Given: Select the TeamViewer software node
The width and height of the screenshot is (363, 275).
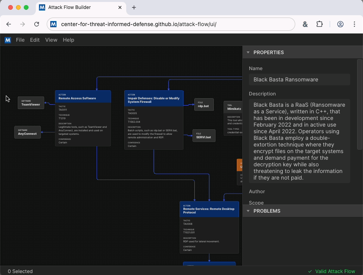Looking at the screenshot, I should (31, 103).
